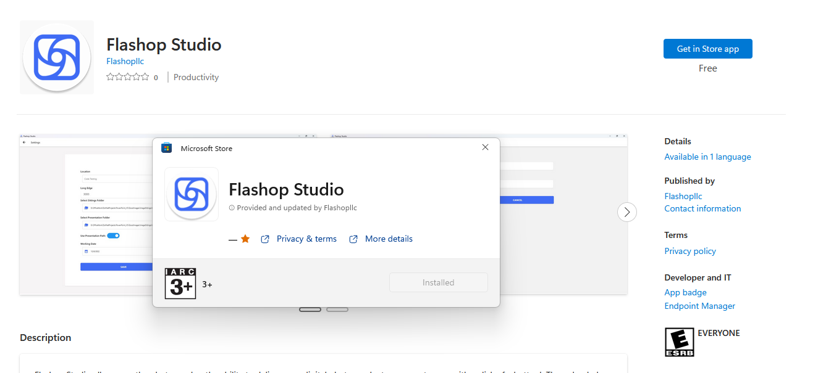Click the 'EVERYONE' rating text

coord(719,333)
